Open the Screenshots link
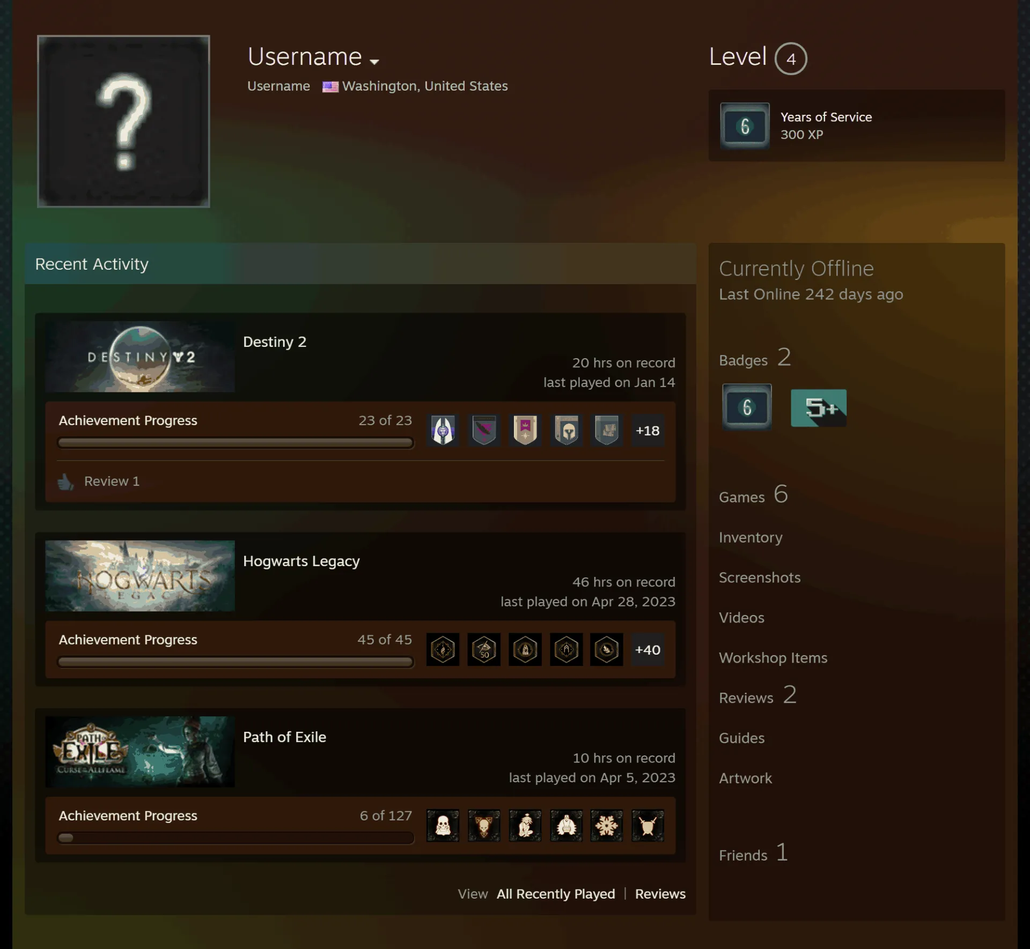 [x=760, y=577]
